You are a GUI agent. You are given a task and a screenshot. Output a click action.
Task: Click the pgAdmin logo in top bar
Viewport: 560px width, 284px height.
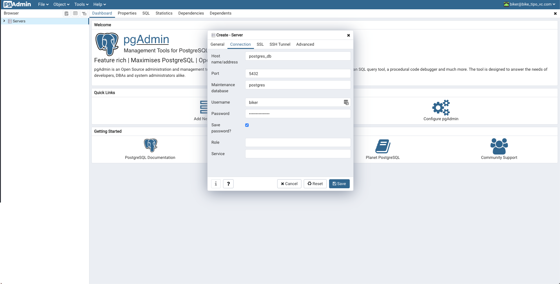click(17, 4)
